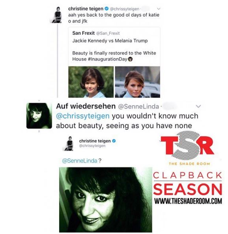
Task: Enlarge the green-tinted photo in the reply
Action: 106,200
